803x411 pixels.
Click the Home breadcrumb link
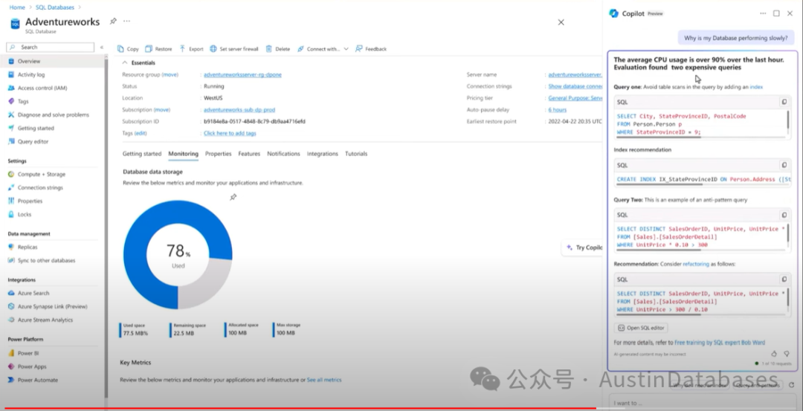(x=17, y=7)
